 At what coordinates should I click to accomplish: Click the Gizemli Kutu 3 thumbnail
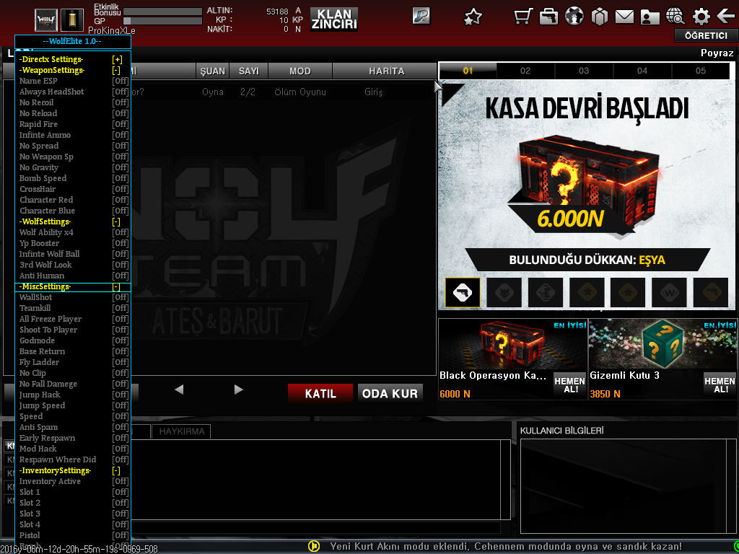click(663, 343)
